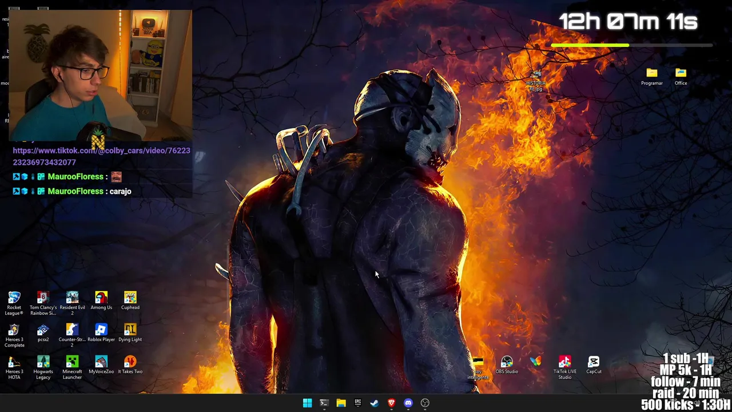732x412 pixels.
Task: Open File Explorer from the taskbar
Action: (x=341, y=403)
